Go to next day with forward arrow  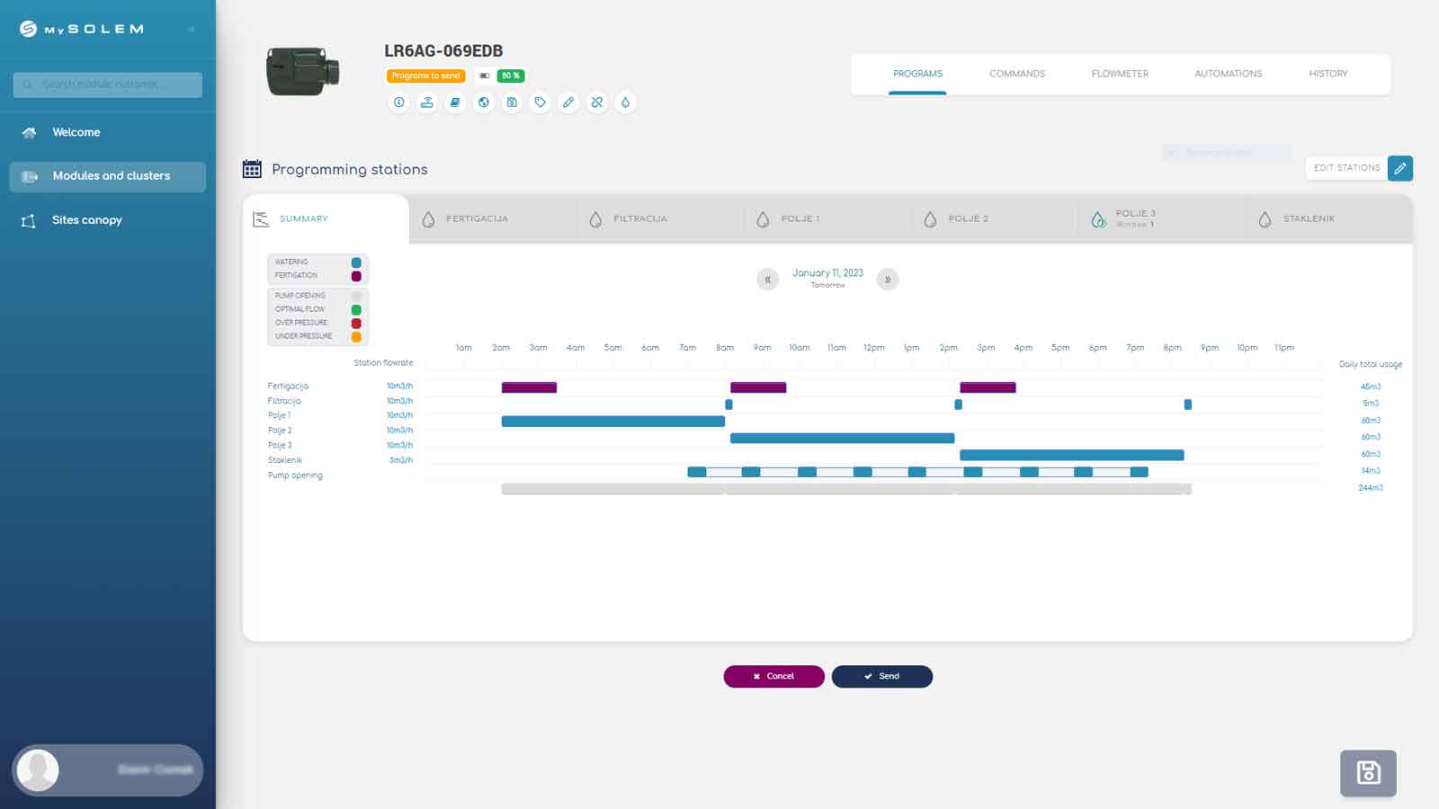888,280
